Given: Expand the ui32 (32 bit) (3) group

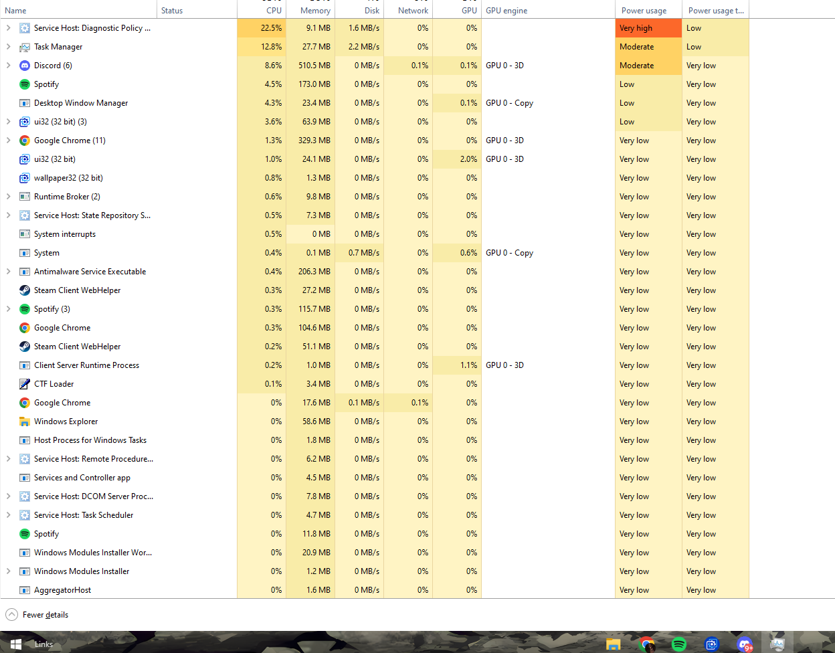Looking at the screenshot, I should [8, 122].
